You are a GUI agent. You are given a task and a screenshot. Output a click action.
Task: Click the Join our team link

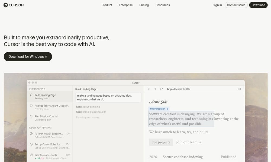tap(188, 142)
